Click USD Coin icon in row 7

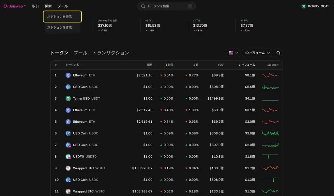click(68, 145)
